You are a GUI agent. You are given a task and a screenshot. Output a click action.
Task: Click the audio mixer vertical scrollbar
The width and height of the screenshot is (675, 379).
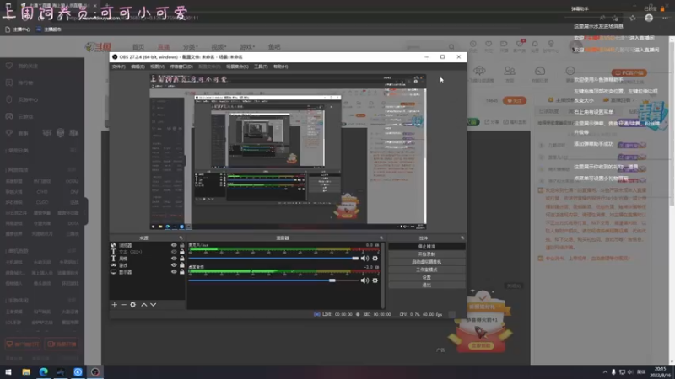(383, 275)
